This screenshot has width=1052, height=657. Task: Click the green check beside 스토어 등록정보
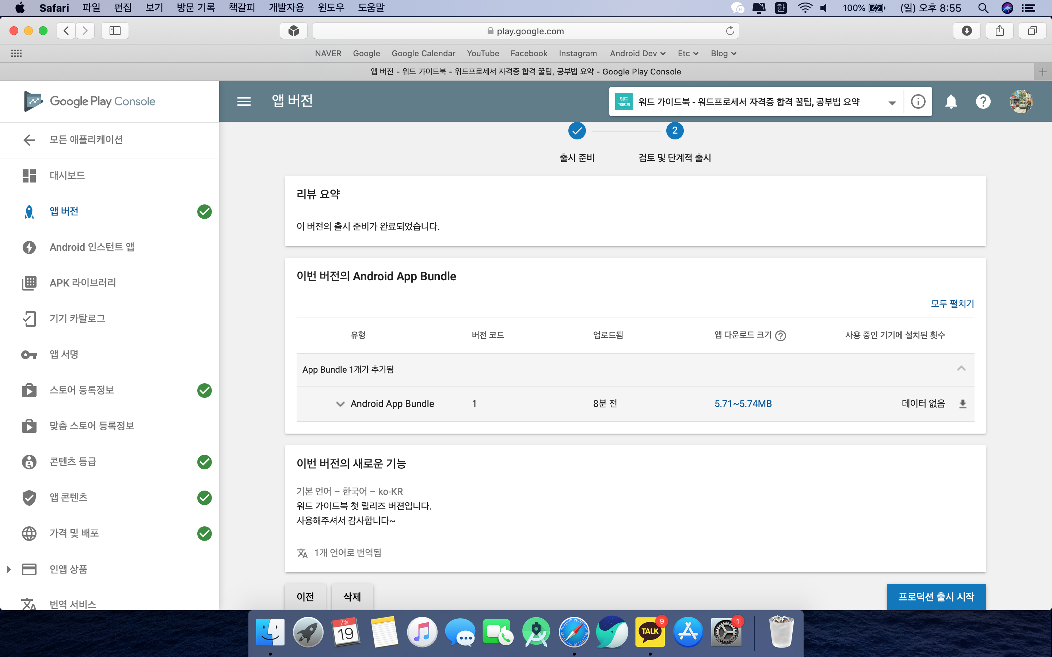tap(204, 390)
